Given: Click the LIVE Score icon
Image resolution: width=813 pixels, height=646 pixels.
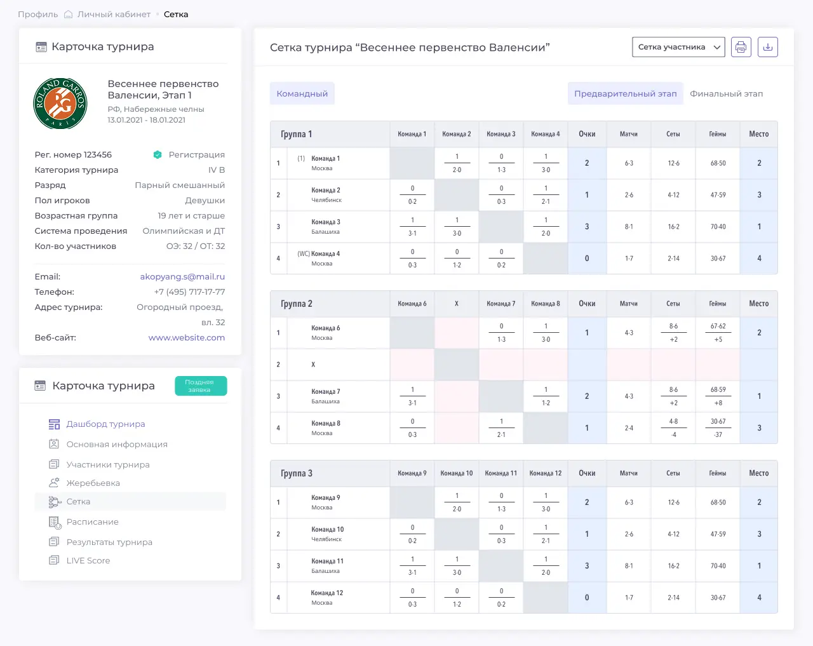Looking at the screenshot, I should [x=54, y=560].
